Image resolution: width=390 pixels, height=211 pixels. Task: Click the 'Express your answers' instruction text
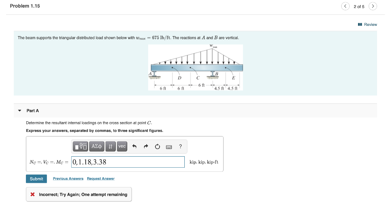(94, 130)
